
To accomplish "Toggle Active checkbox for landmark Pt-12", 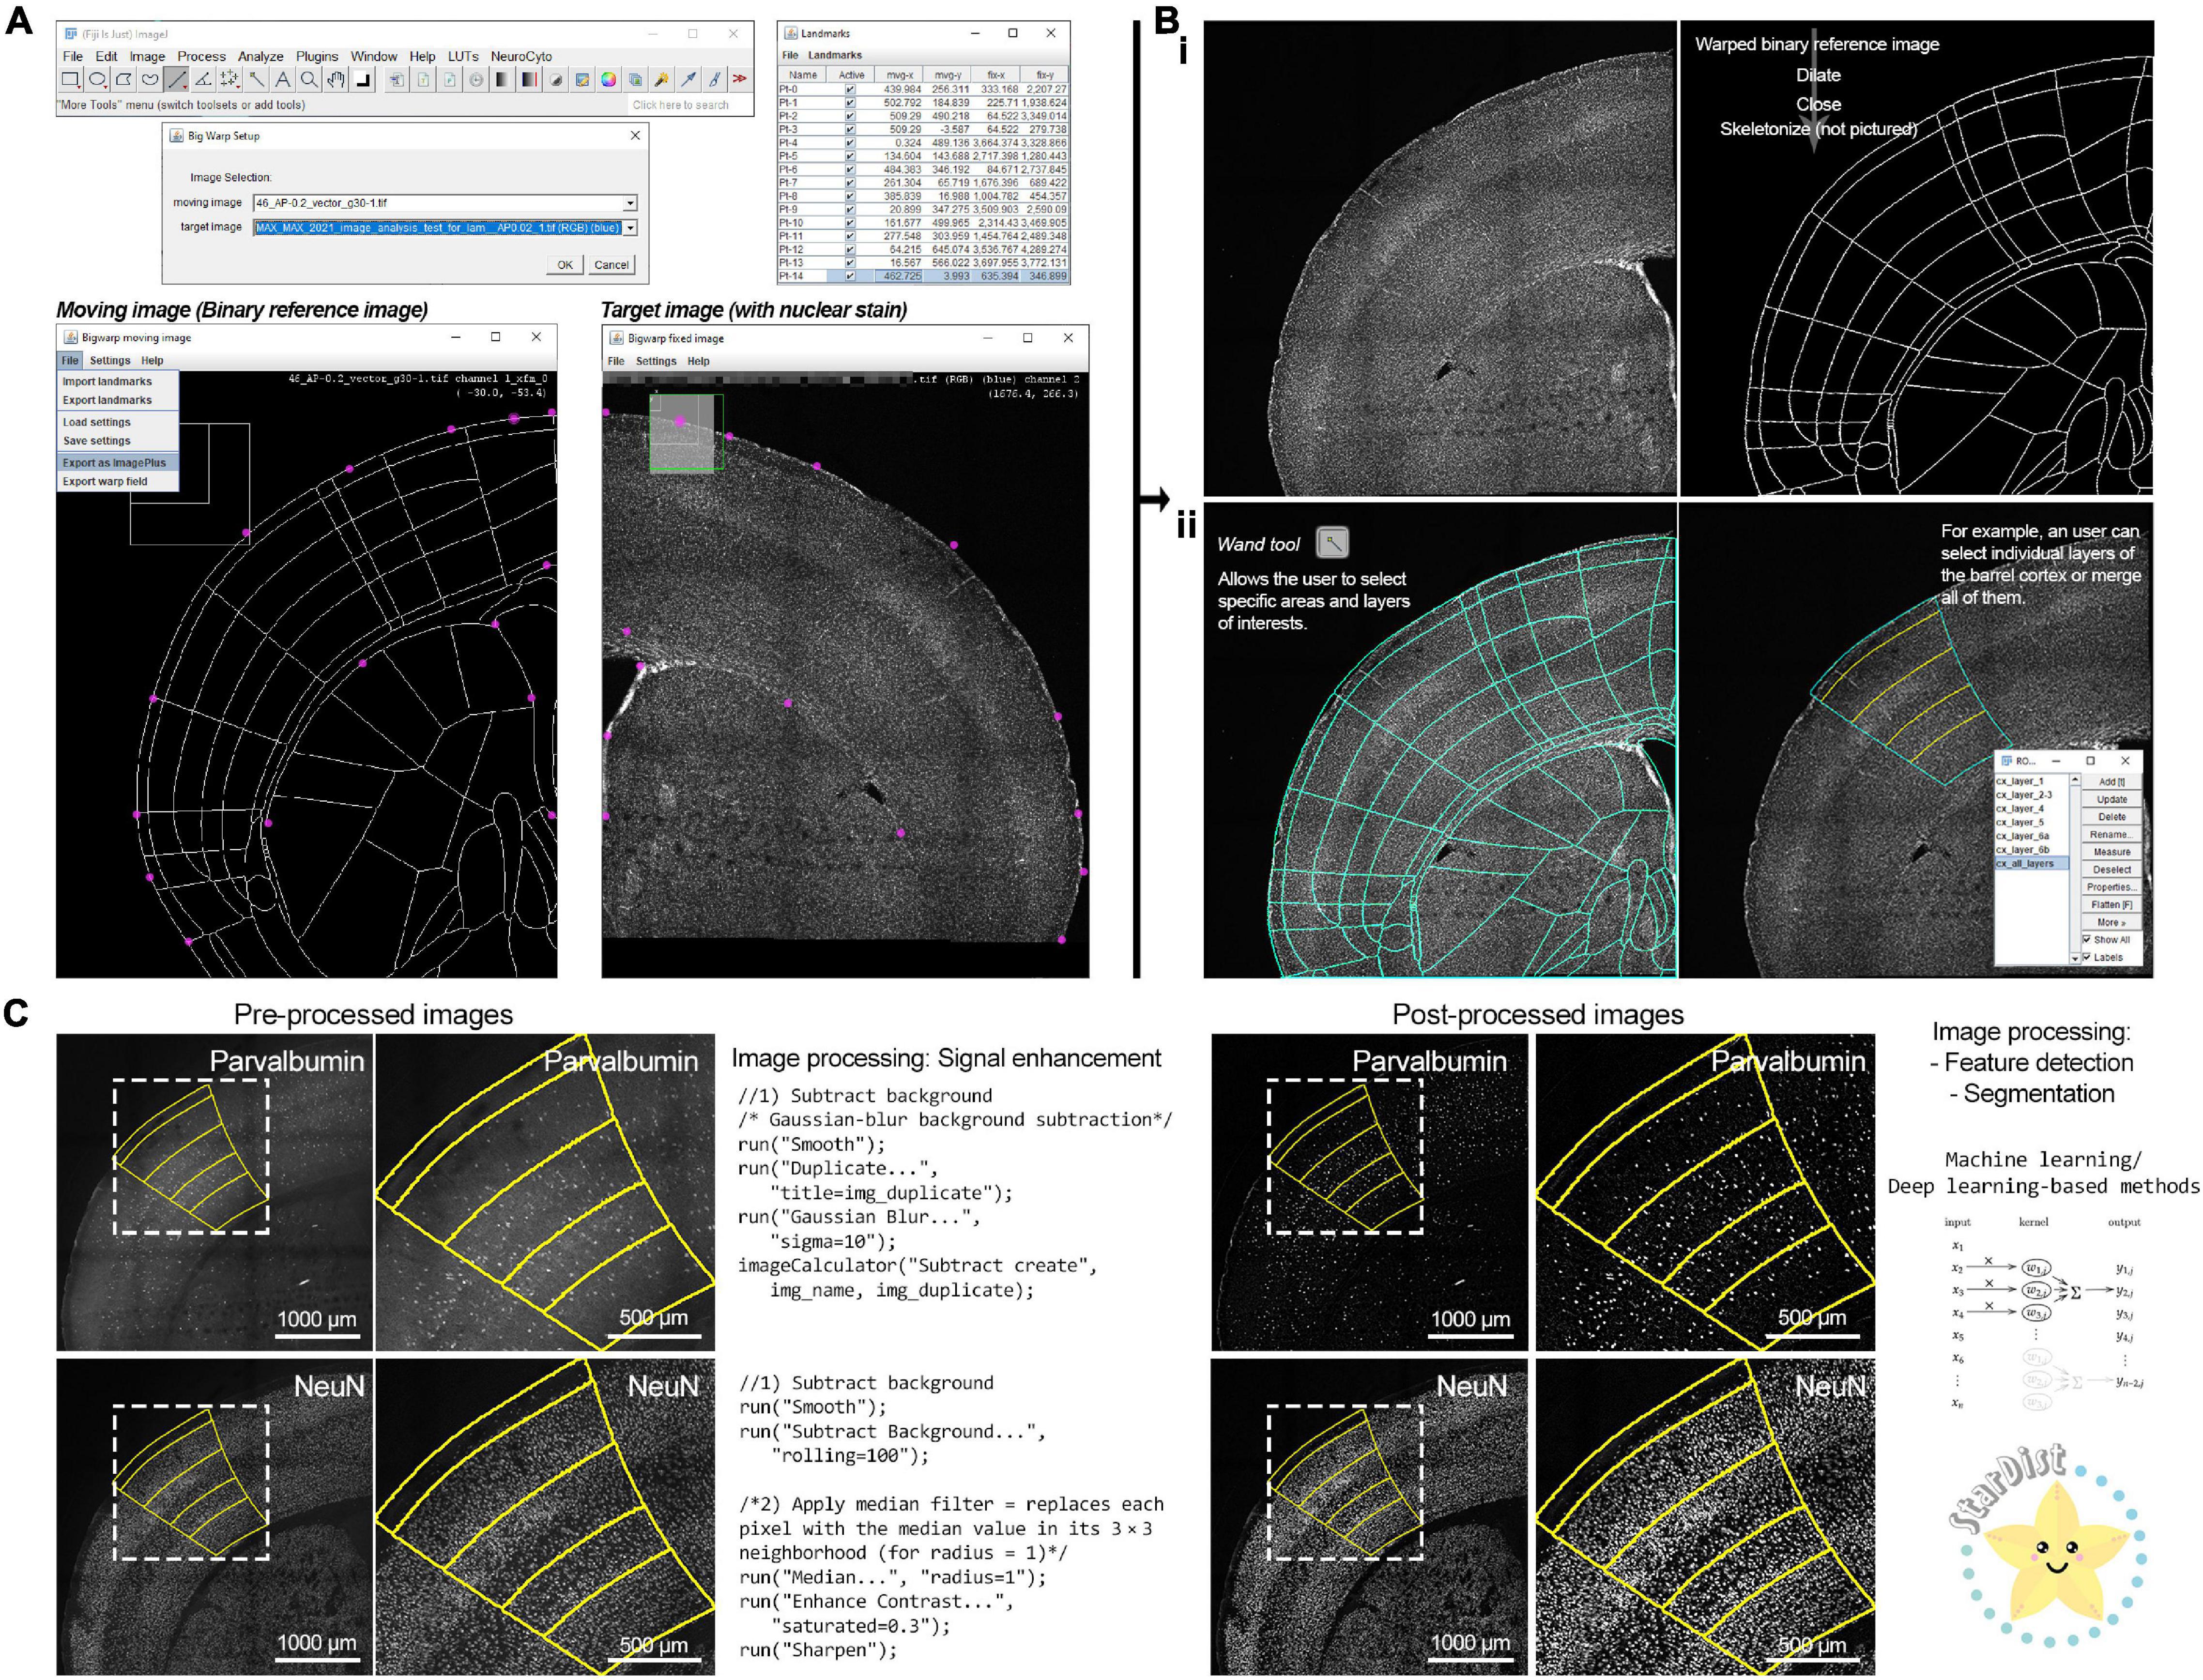I will pos(850,249).
